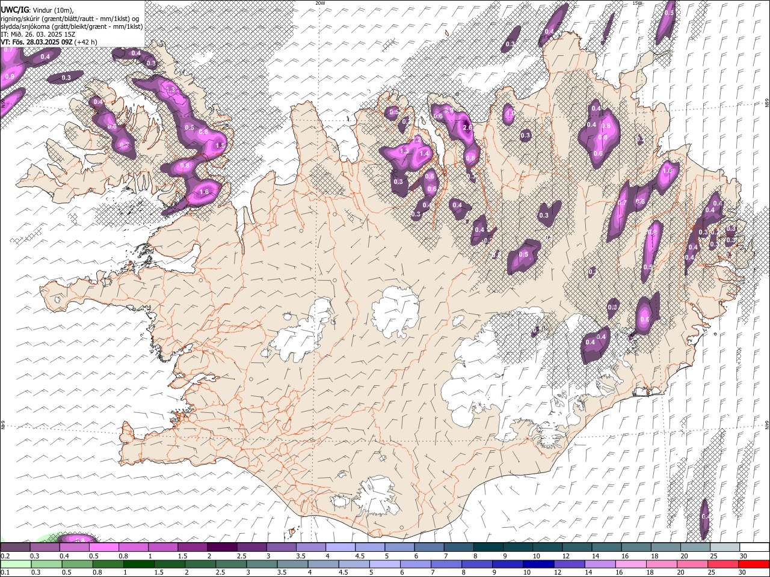This screenshot has height=577, width=770.
Task: Click the 'IT: Mið. 26. 03. 2025 15Z' initial time
Action: (x=38, y=34)
